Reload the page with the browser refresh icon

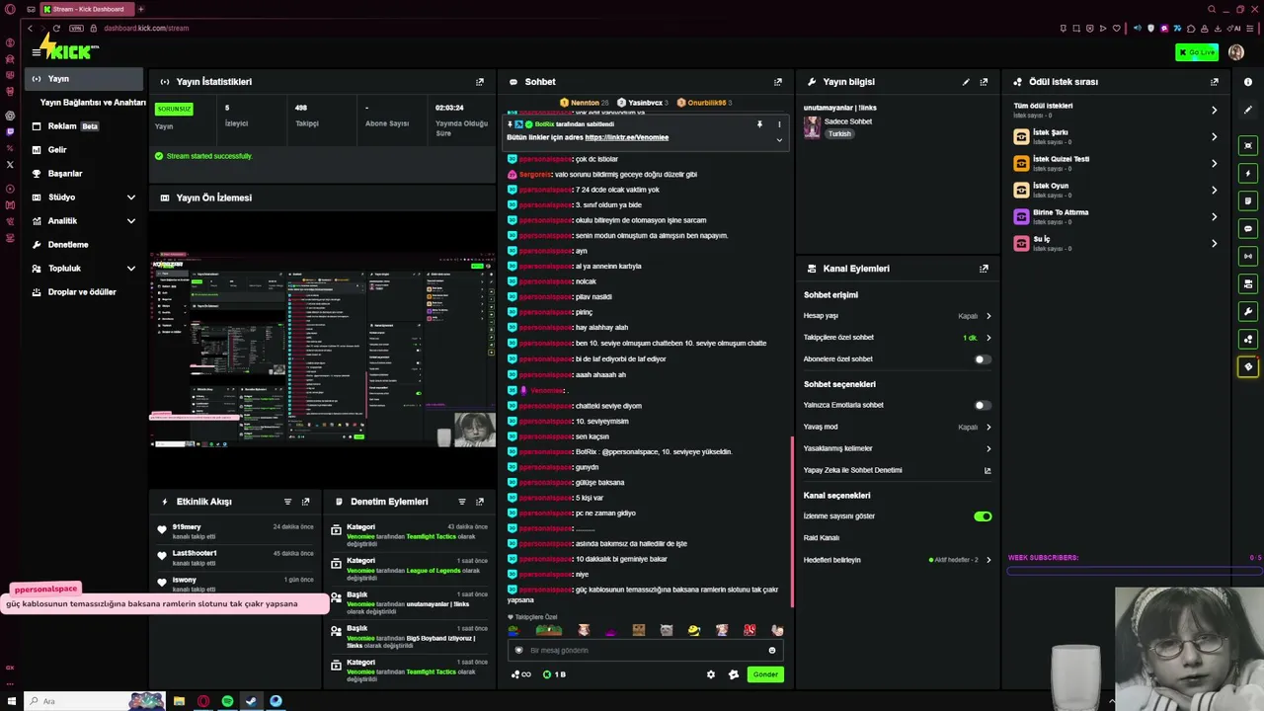(56, 28)
